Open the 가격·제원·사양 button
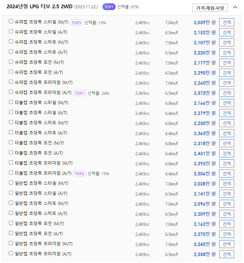244x263 pixels. (210, 8)
